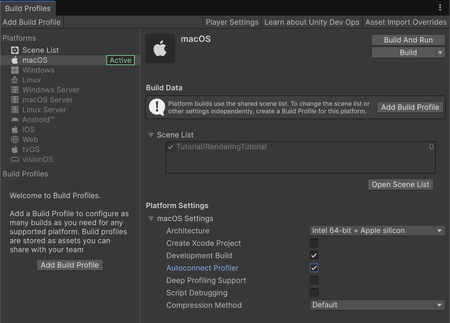The width and height of the screenshot is (450, 323).
Task: Collapse the macOS Settings foldout
Action: 151,219
